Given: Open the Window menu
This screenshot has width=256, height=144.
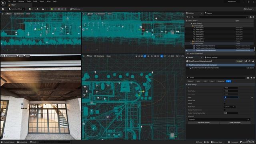Looking at the screenshot, I should pyautogui.click(x=21, y=1).
